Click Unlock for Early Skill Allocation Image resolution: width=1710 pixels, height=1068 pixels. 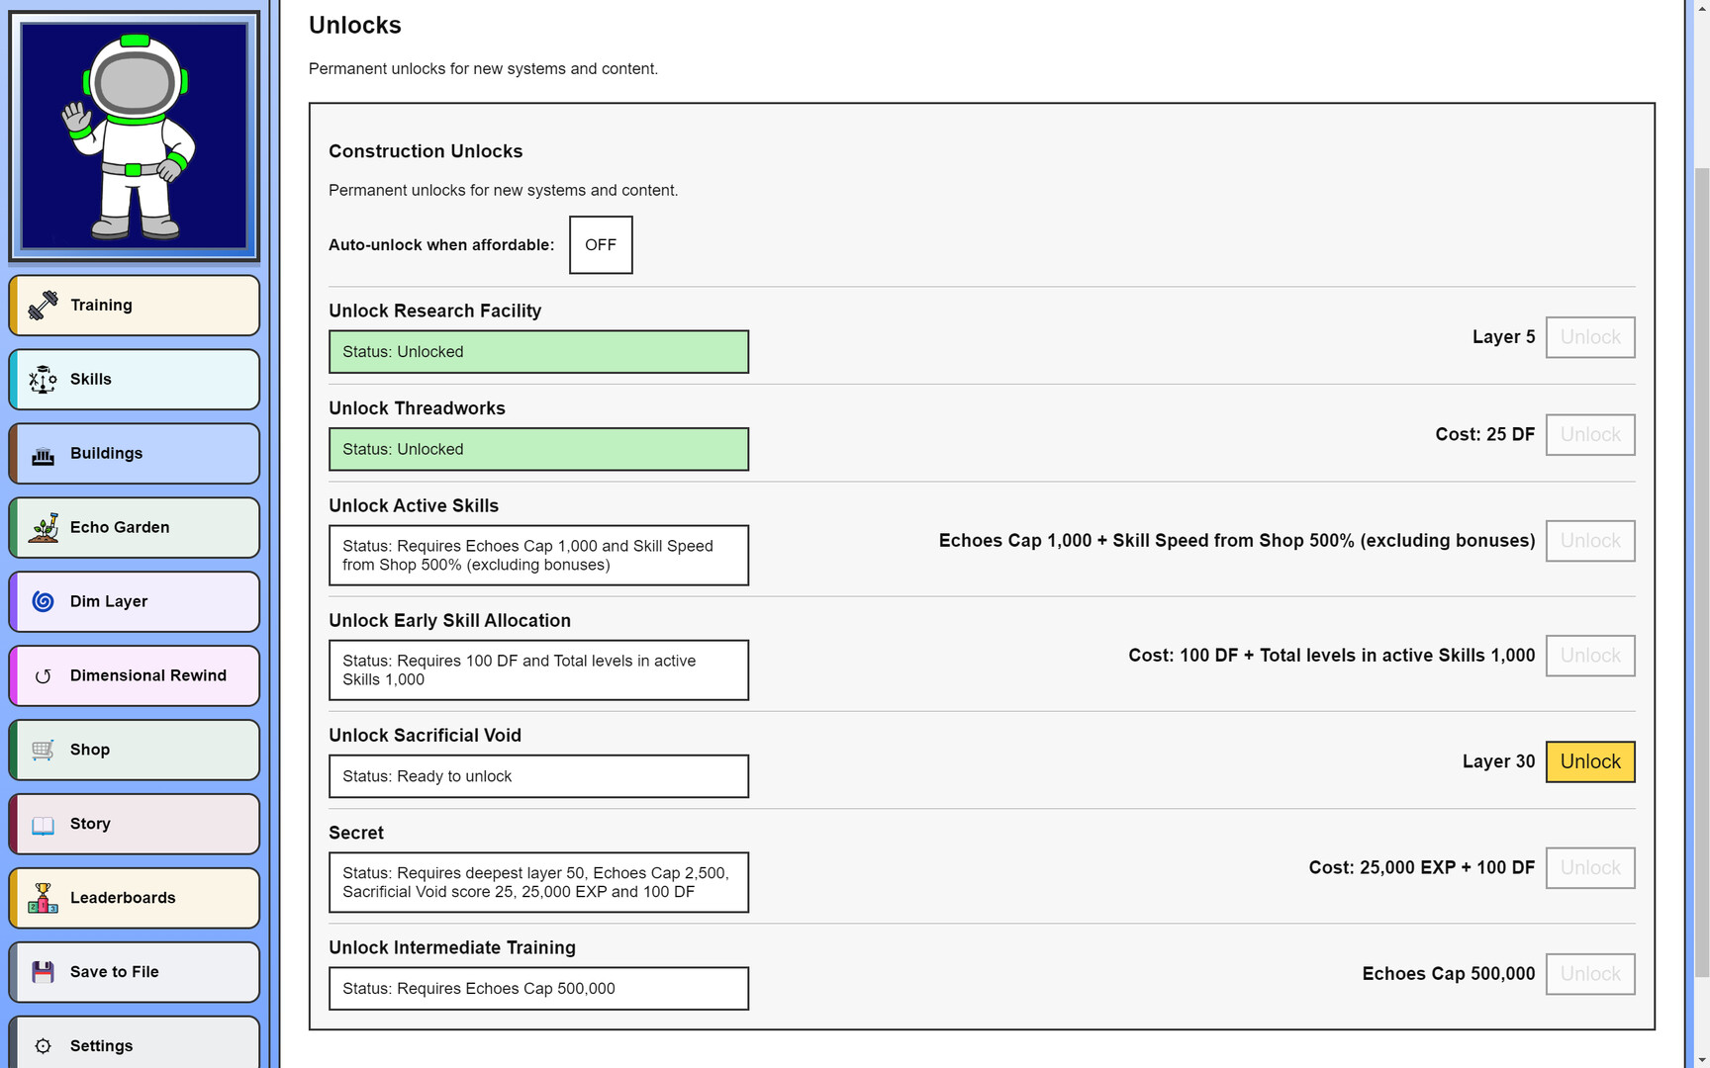click(1590, 656)
